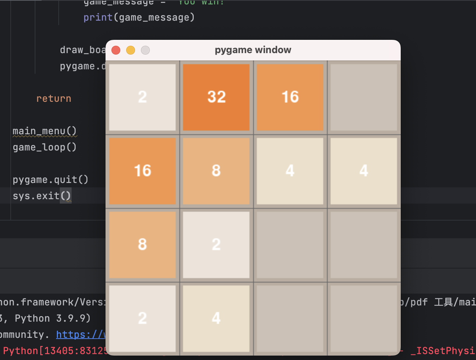Place cursor on sys.exit() line
476x360 pixels.
(42, 196)
